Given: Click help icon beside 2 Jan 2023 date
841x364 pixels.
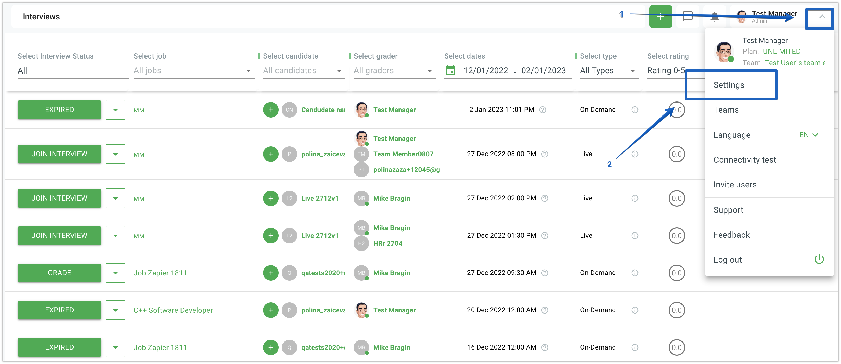Looking at the screenshot, I should [x=542, y=110].
